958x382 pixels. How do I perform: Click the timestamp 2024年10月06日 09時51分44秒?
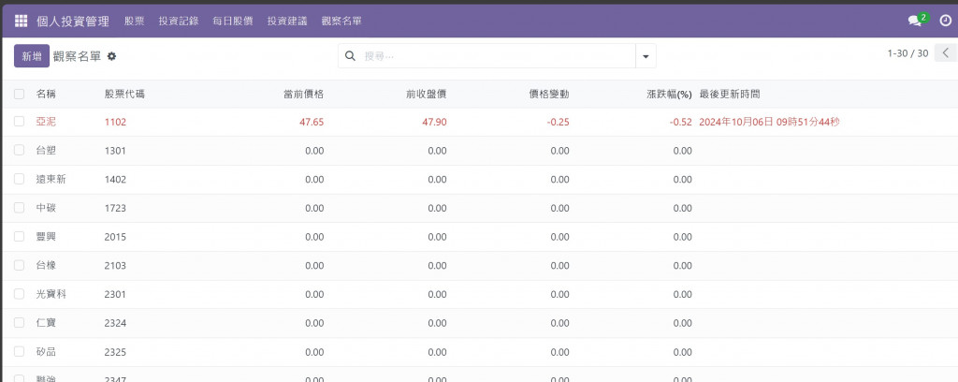[x=769, y=123]
